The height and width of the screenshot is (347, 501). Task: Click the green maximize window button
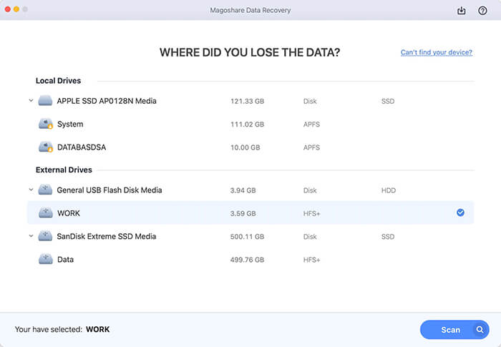click(x=26, y=10)
